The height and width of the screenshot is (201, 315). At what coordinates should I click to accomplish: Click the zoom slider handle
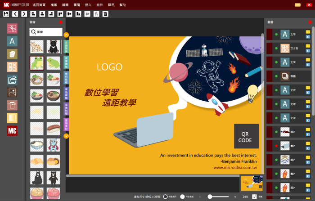click(210, 197)
